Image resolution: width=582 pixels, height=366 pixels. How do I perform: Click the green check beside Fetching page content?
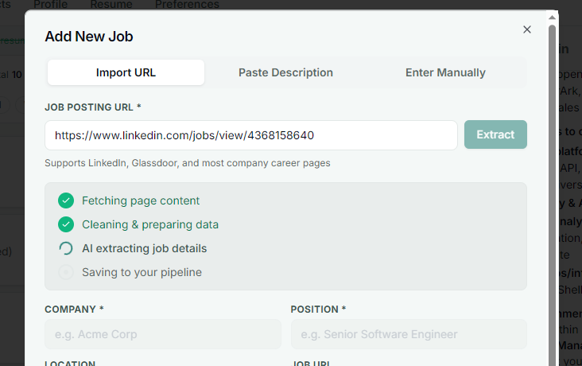tap(66, 201)
